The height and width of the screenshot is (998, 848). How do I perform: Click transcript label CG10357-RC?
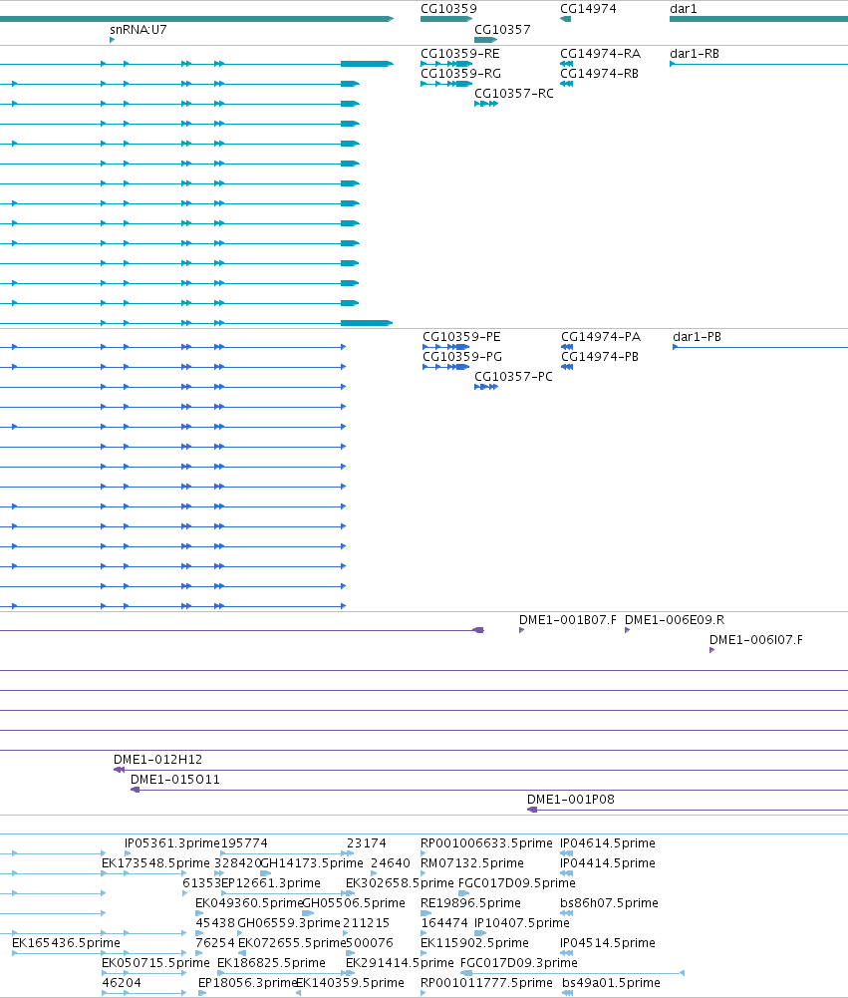[514, 94]
